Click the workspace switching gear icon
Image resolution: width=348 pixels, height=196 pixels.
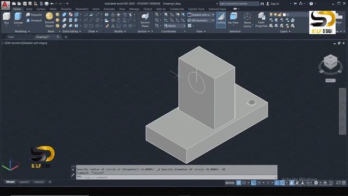(316, 183)
